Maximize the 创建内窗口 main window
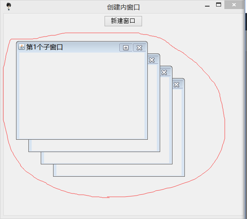 tap(219, 5)
